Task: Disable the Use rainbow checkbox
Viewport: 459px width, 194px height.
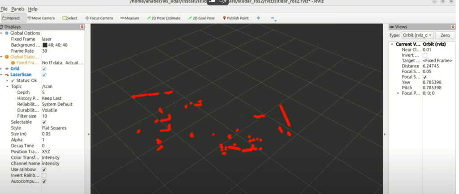Action: click(44, 170)
